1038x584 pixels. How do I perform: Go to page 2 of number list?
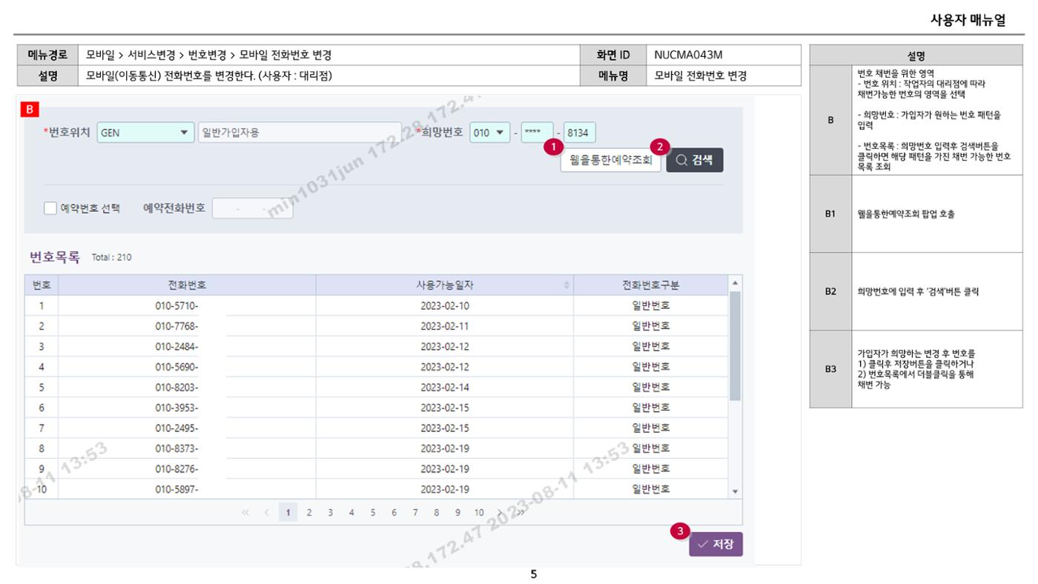pos(309,512)
